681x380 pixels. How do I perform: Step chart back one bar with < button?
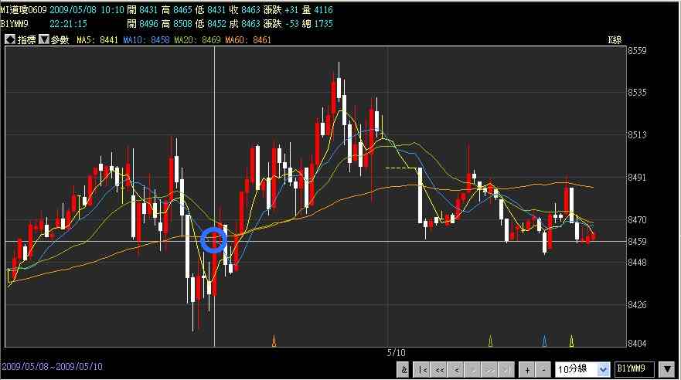point(455,370)
